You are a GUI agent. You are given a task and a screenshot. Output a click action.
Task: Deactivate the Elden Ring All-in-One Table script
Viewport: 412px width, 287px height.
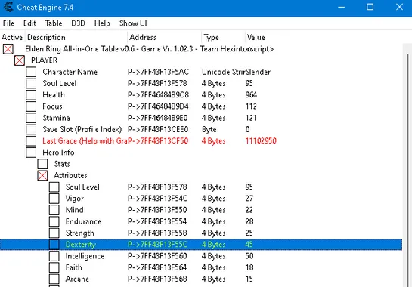coord(8,49)
